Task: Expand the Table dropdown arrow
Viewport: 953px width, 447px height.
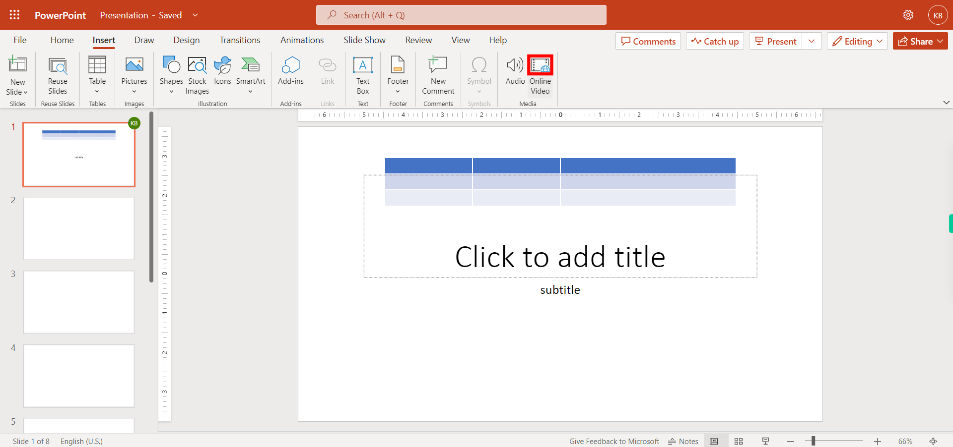Action: [97, 92]
